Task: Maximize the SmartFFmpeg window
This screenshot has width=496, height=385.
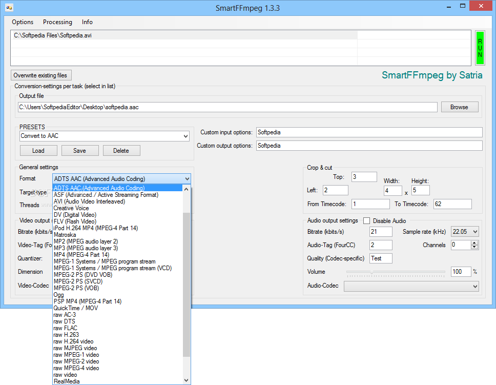Action: point(463,6)
